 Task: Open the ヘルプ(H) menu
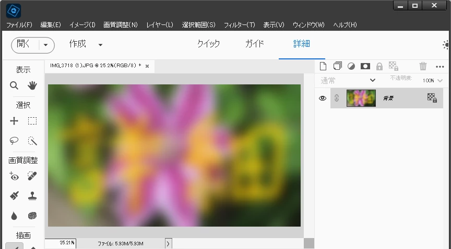tap(345, 25)
